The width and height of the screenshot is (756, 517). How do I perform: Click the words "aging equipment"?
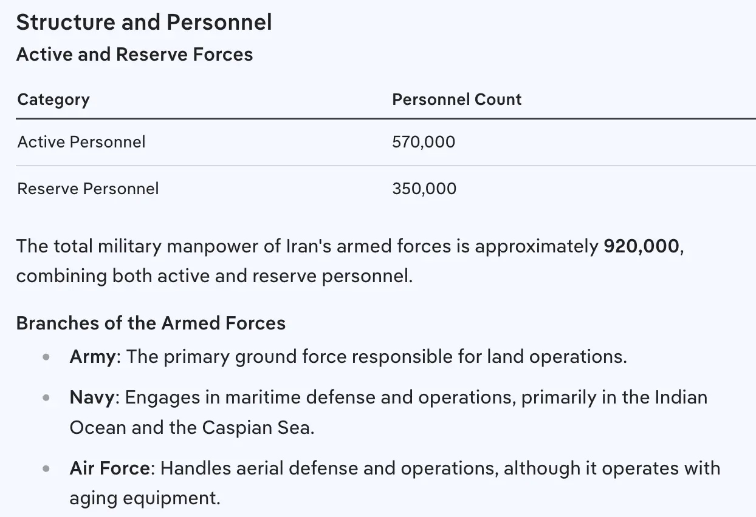point(143,499)
